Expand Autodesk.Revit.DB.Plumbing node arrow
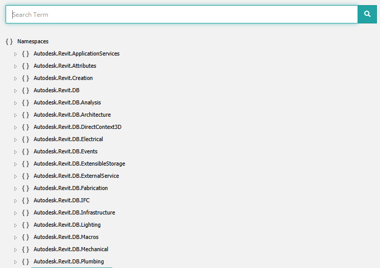Screen dimensions: 380x268 tap(15, 262)
